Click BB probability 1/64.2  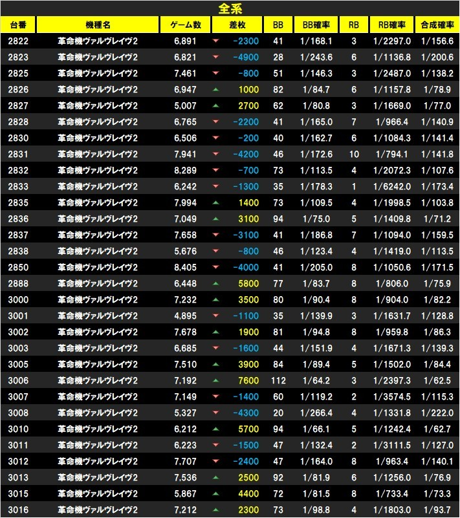[316, 380]
